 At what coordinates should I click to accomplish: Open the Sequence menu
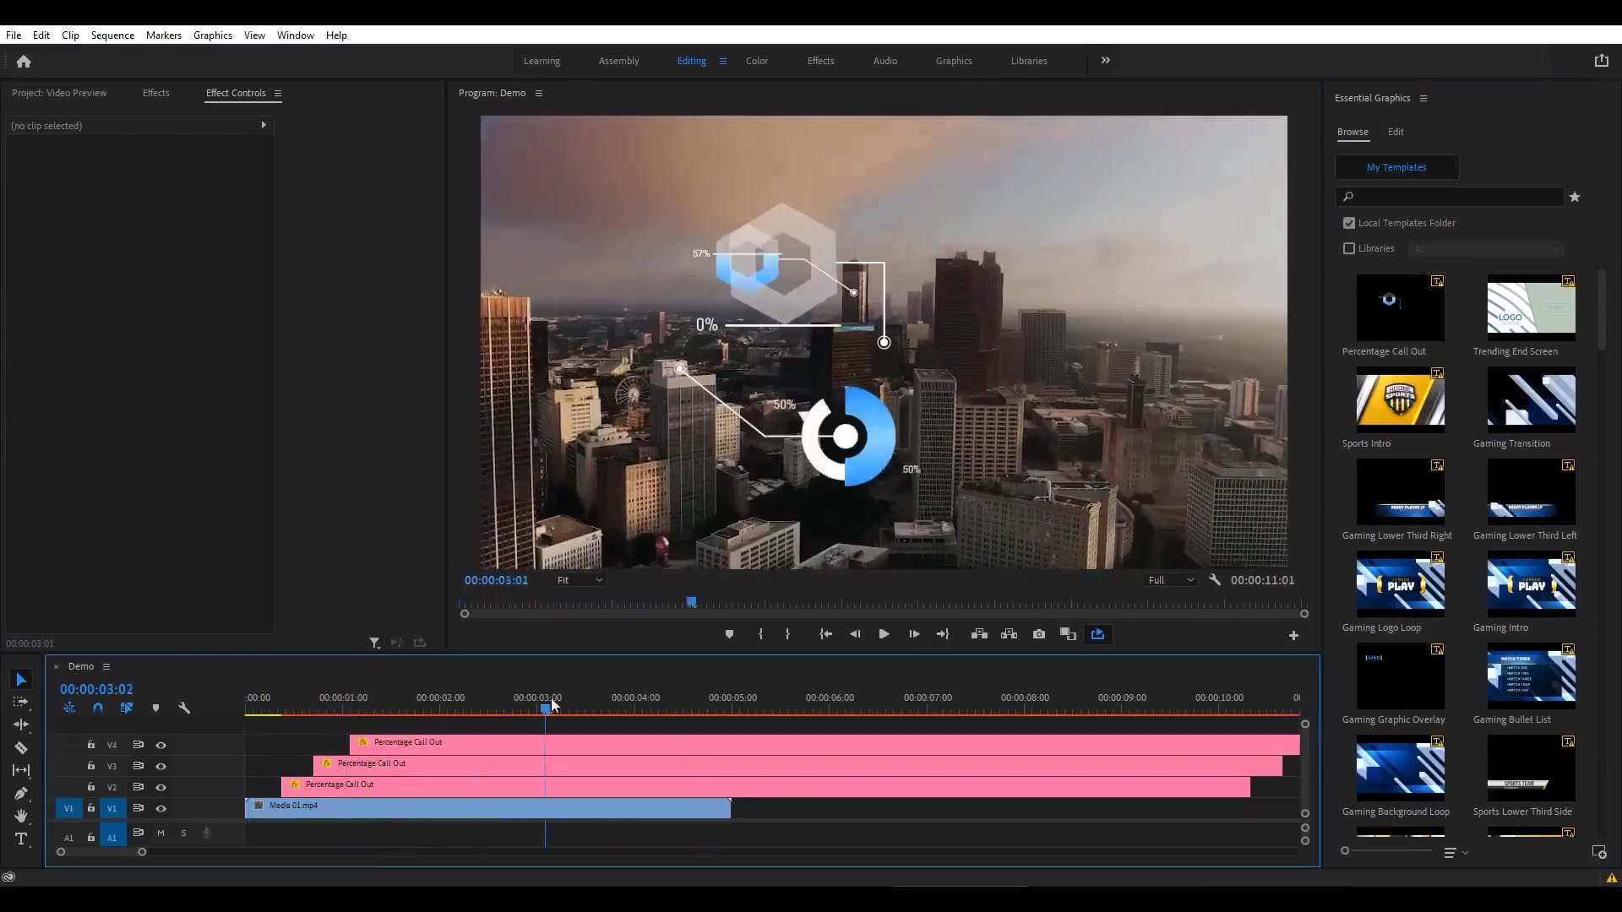click(x=112, y=35)
